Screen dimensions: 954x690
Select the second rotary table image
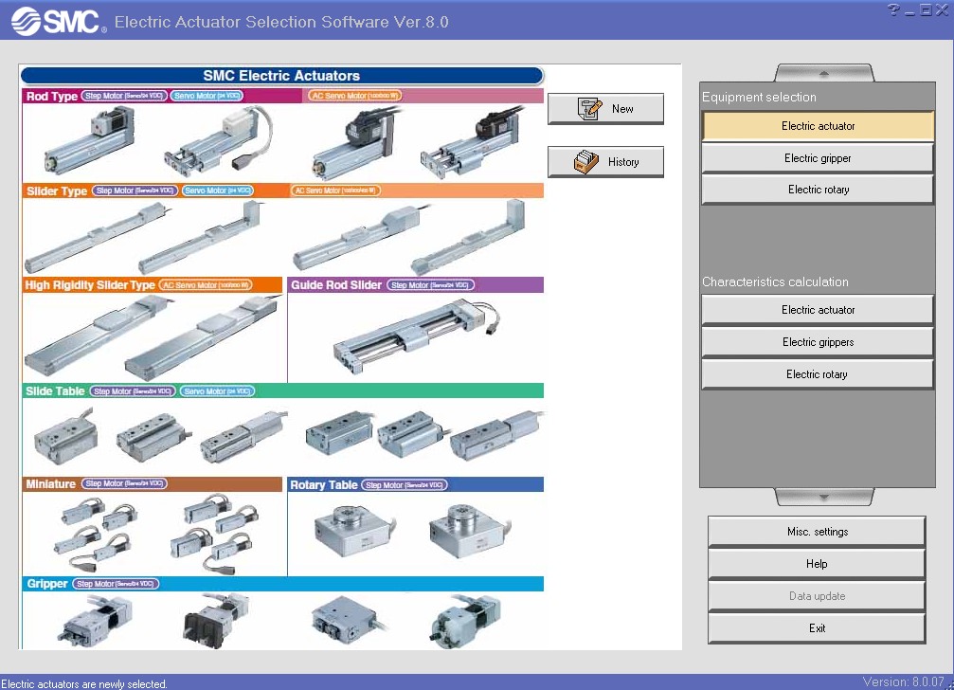[x=471, y=531]
